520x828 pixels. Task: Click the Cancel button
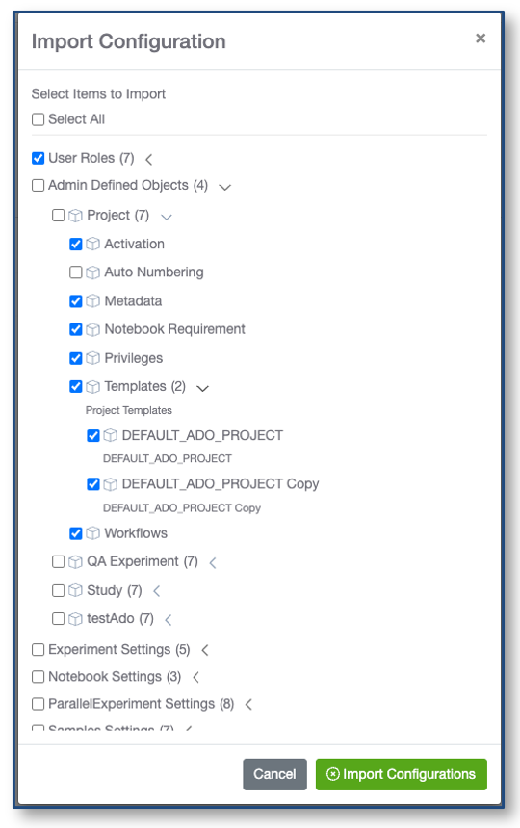pyautogui.click(x=274, y=774)
